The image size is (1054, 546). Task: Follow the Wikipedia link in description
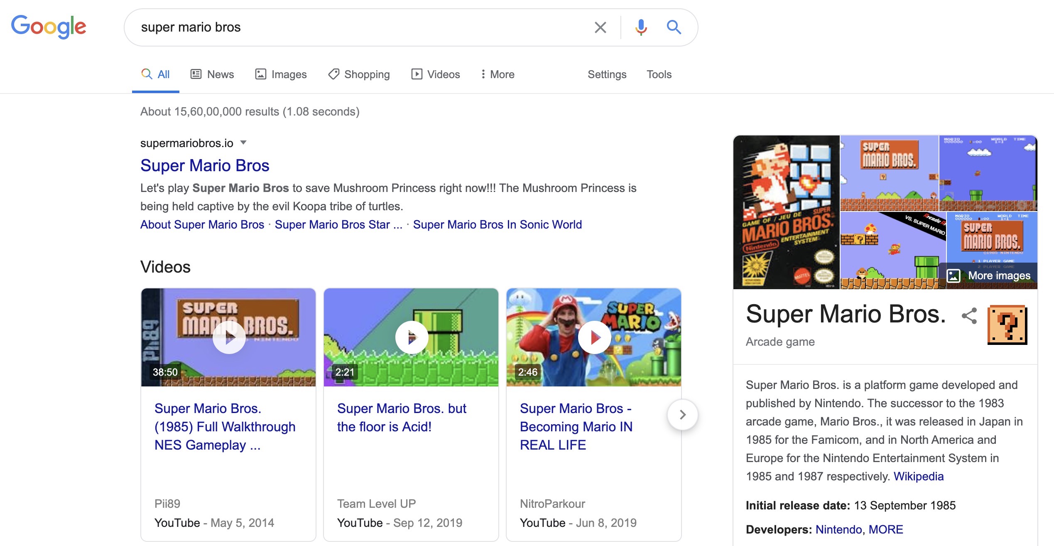pyautogui.click(x=919, y=476)
